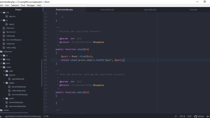Click the lang folder icon
210x118 pixels.
coord(4,59)
